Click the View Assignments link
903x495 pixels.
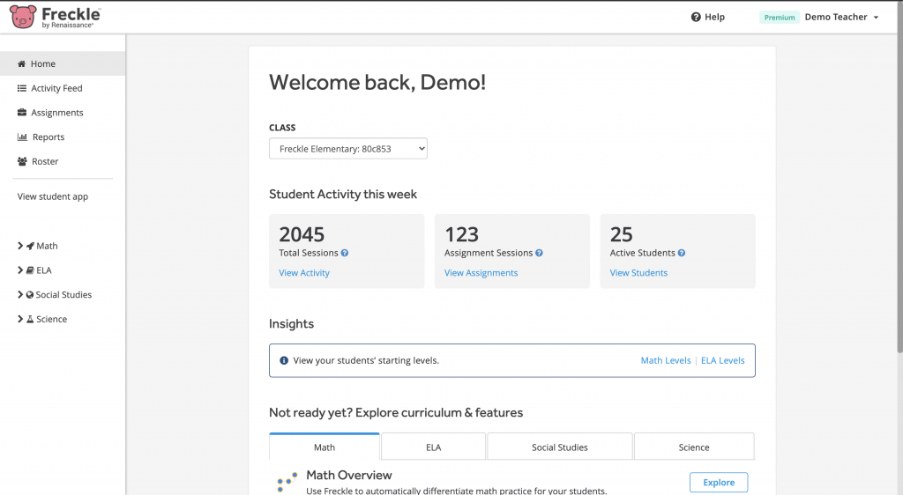(x=481, y=273)
